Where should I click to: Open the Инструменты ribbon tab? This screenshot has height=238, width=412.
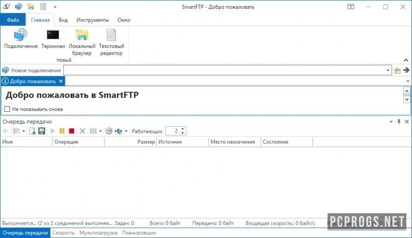tap(93, 20)
